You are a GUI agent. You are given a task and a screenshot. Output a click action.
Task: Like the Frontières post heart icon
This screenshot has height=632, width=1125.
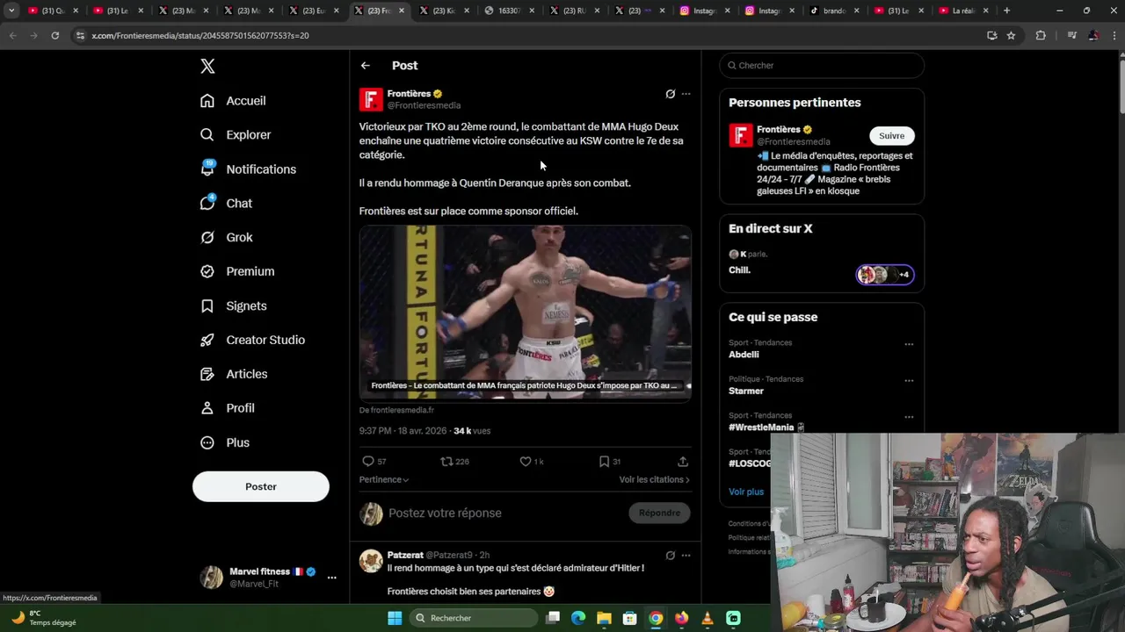(x=526, y=462)
